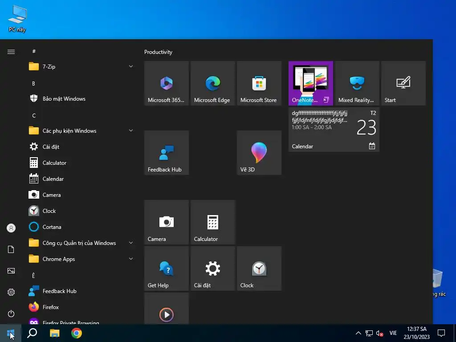This screenshot has width=456, height=342.
Task: Open Pictures from Start sidebar
Action: click(11, 271)
